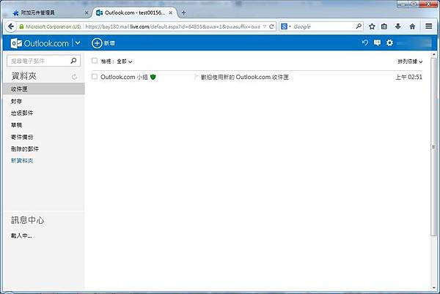440x294 pixels.
Task: Click the browser back arrow button
Action: coord(11,26)
